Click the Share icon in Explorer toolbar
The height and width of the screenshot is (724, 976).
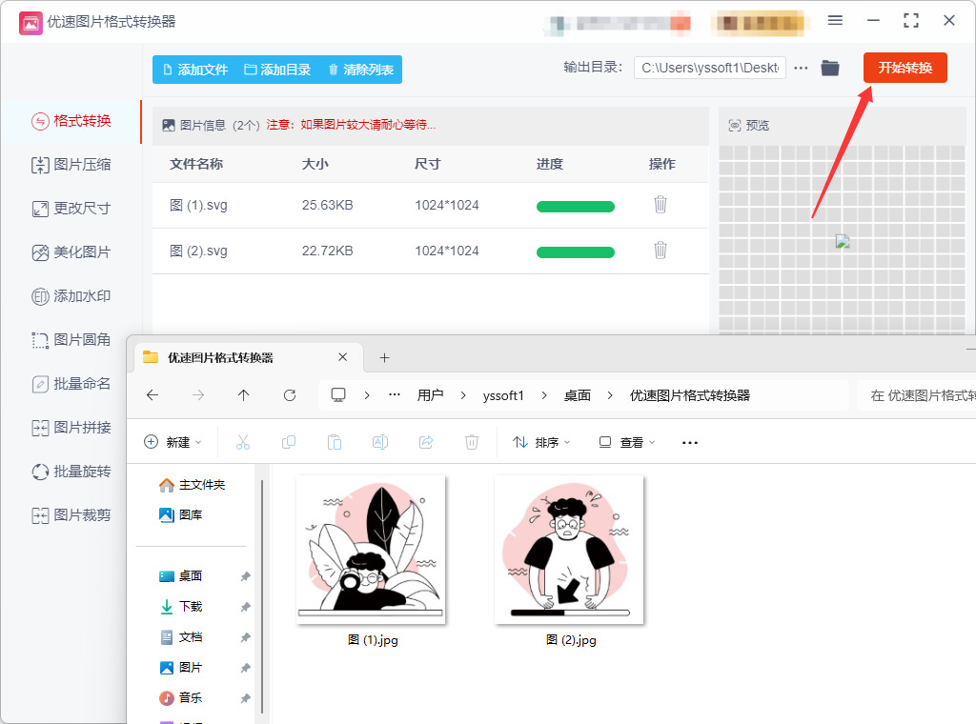pos(426,442)
